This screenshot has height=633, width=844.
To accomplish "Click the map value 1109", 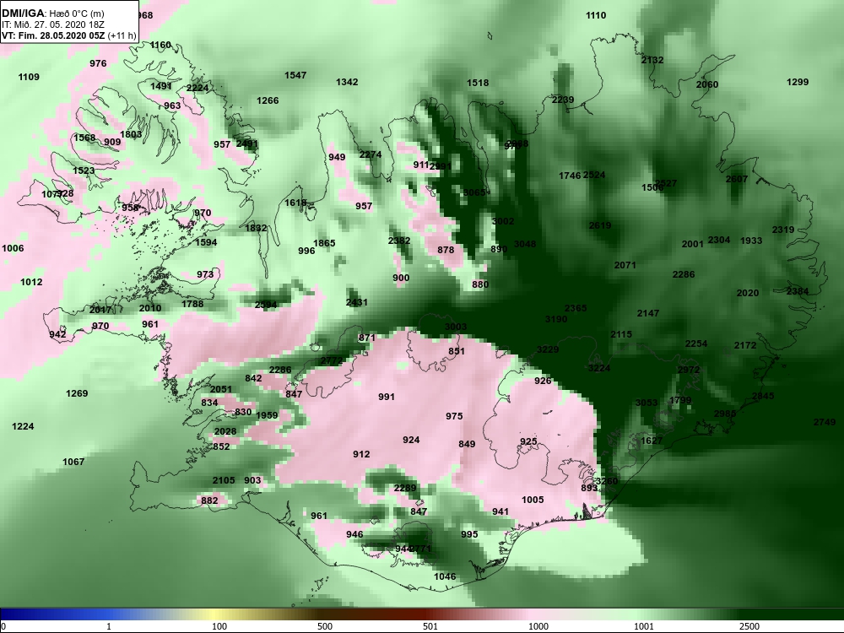I will point(29,77).
